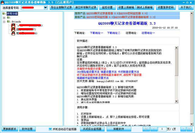Open 瑞星设置方法 link
Screen dimensions: 195x133
tap(108, 72)
